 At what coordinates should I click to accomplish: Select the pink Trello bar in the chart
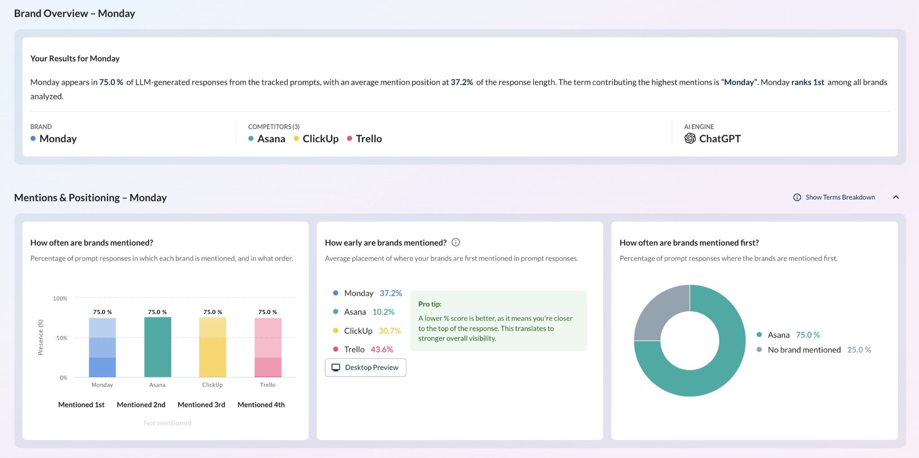click(268, 348)
